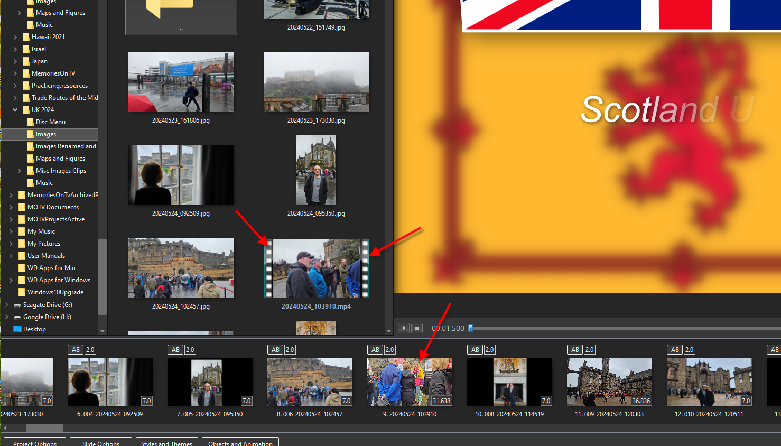Viewport: 781px width, 446px height.
Task: Click the slide list horizontal scrollbar thumb
Action: click(x=45, y=428)
